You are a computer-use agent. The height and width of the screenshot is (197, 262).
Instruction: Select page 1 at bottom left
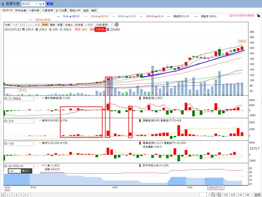[x=3, y=195]
